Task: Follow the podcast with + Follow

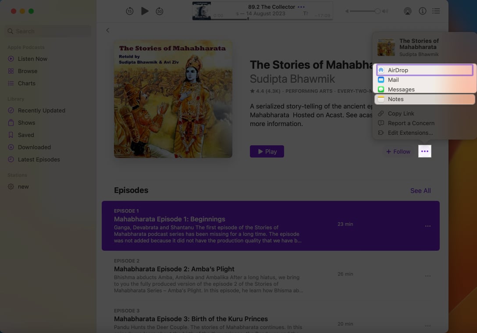Action: tap(398, 151)
